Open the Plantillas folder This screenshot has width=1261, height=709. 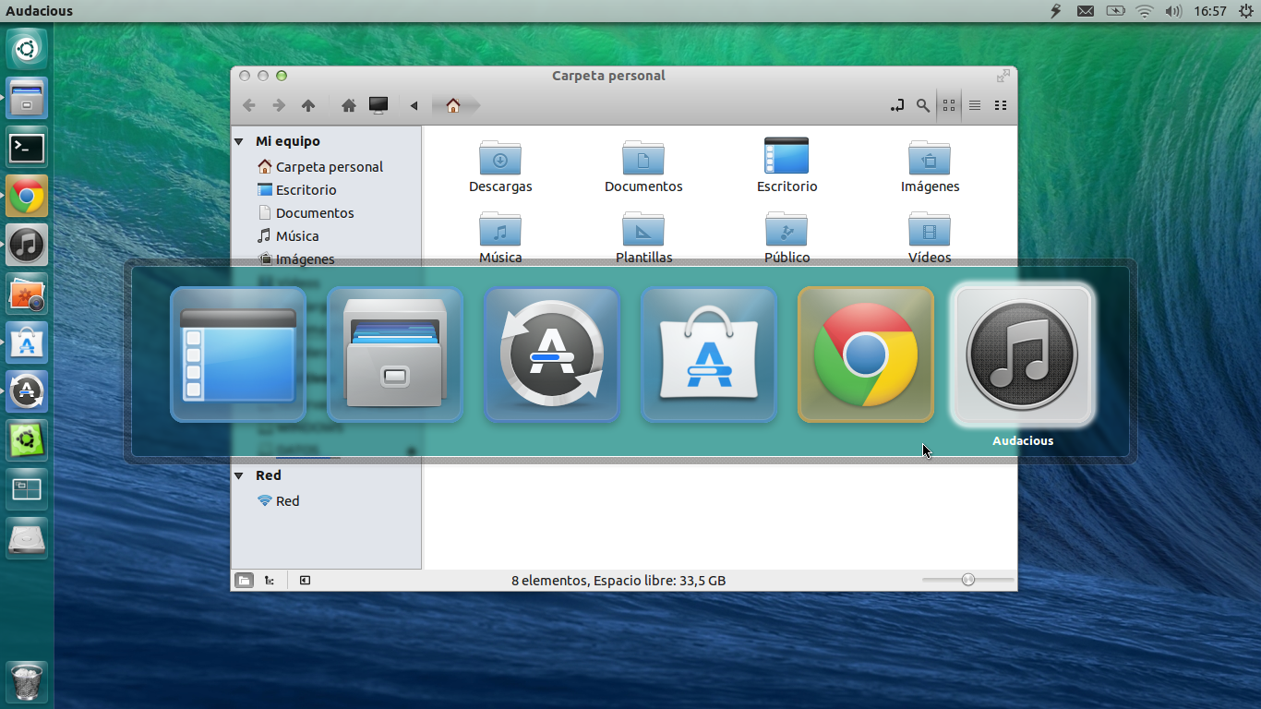(x=643, y=237)
